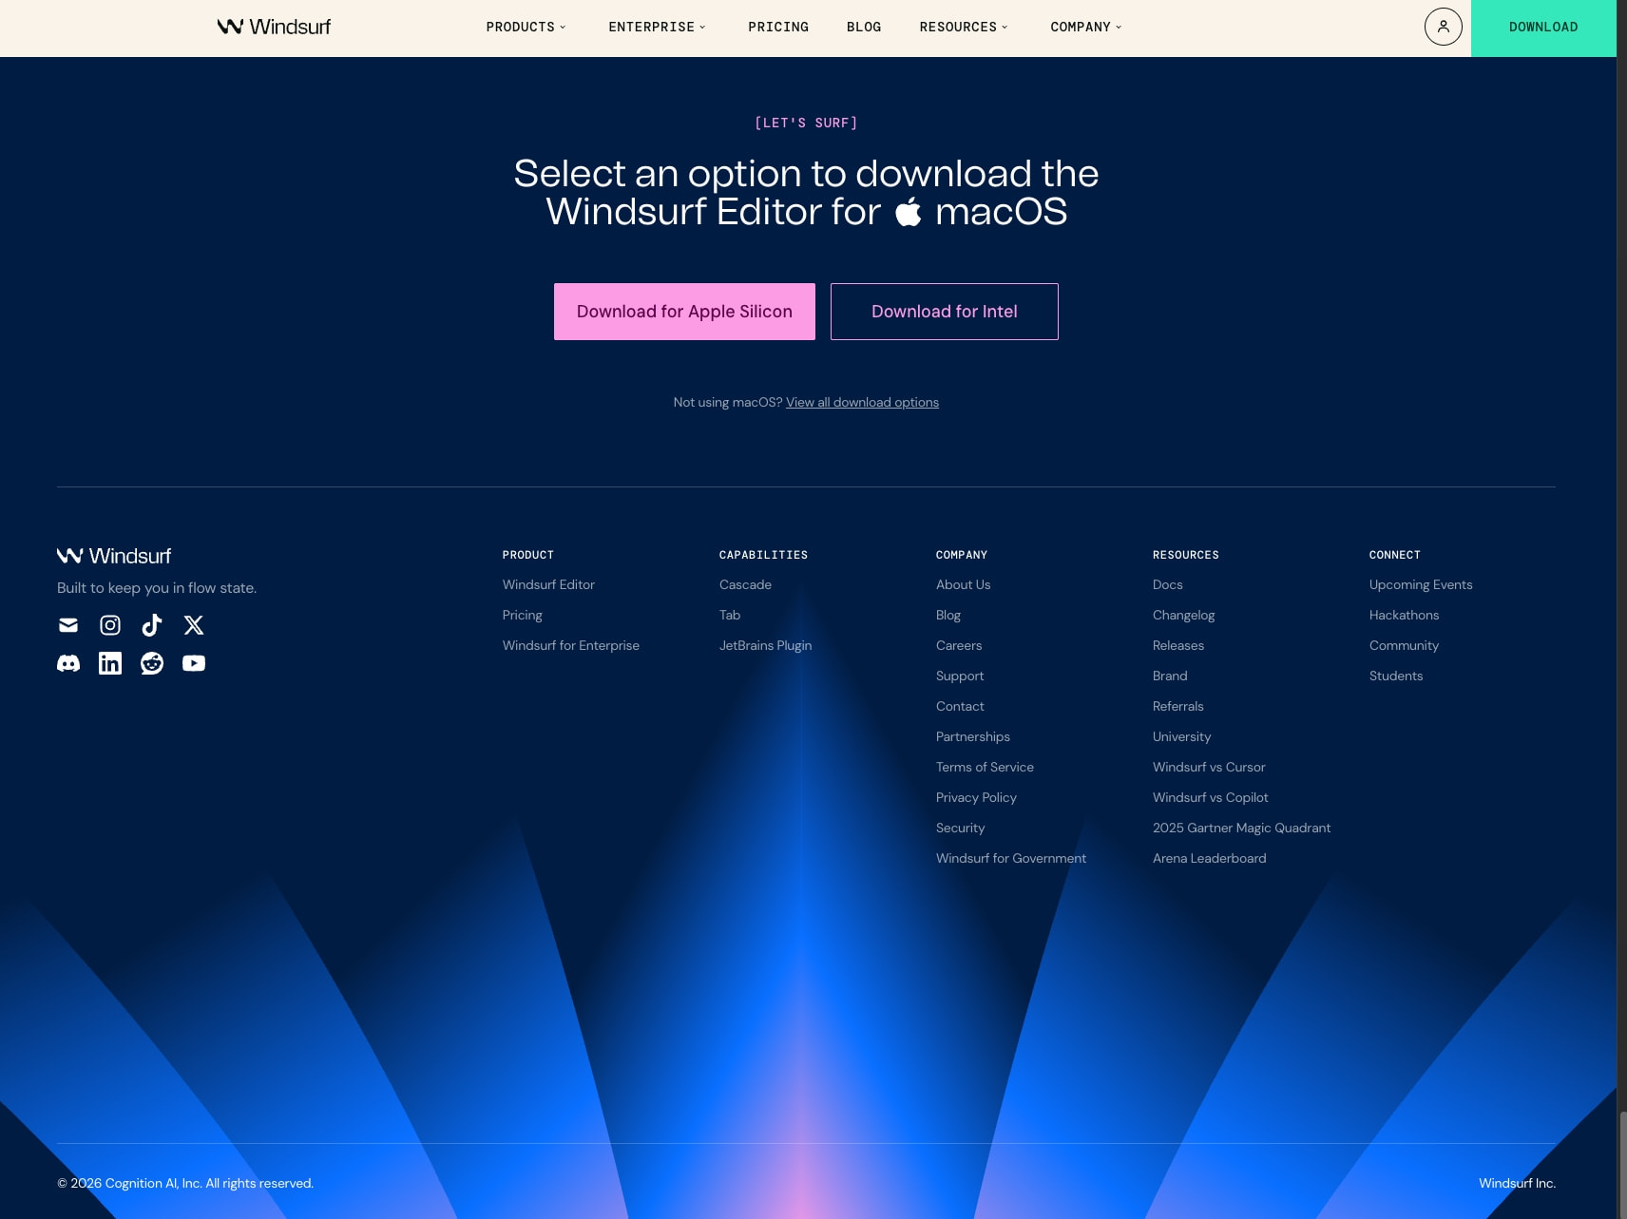
Task: Go home via header Windsurf logo
Action: (274, 27)
